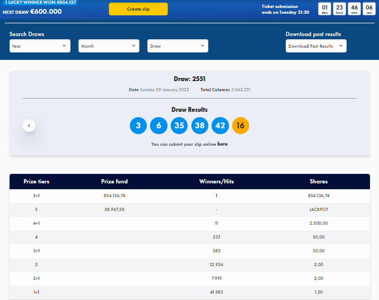Viewport: 379px width, 300px height.
Task: Open the Year dropdown
Action: click(x=40, y=46)
